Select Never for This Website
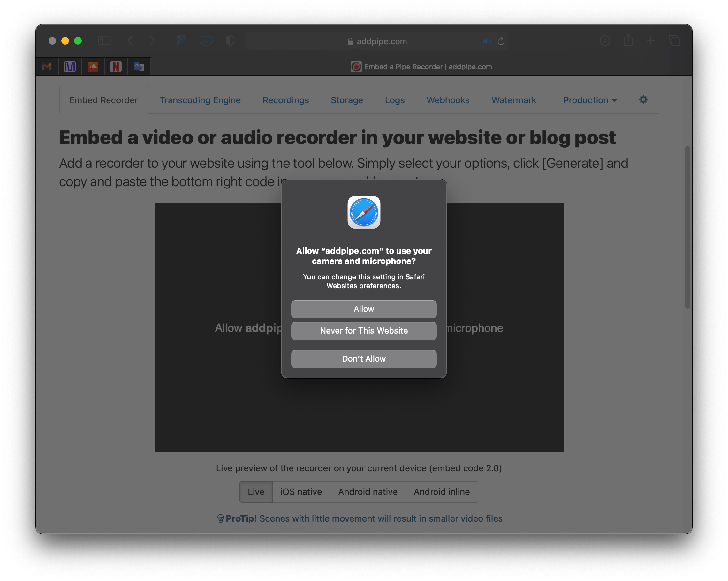 pos(363,331)
